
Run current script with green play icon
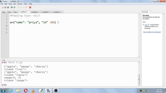click(12, 7)
